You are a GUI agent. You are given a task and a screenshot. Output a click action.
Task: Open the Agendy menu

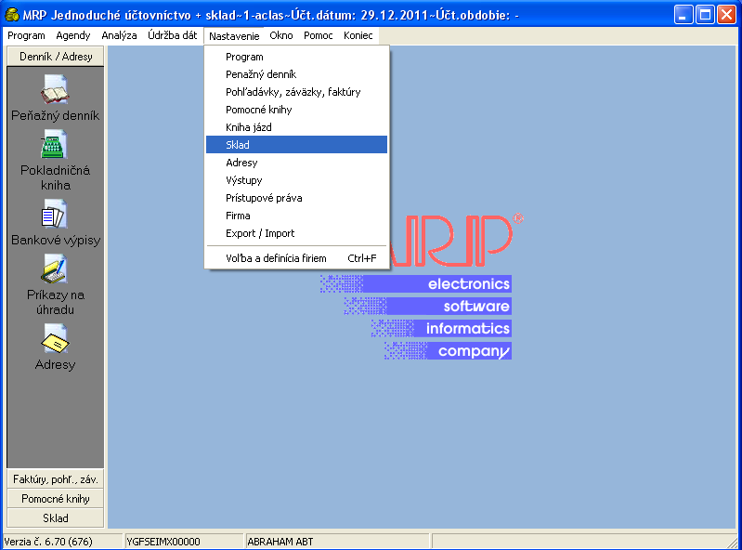[72, 35]
